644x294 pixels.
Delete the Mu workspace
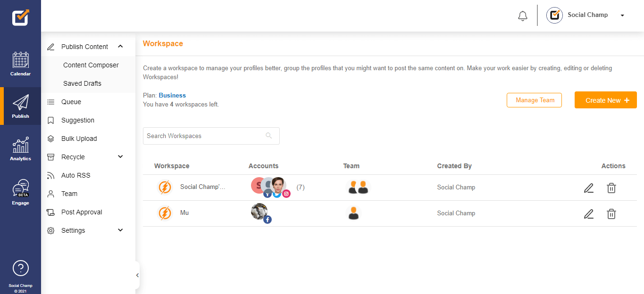coord(611,214)
